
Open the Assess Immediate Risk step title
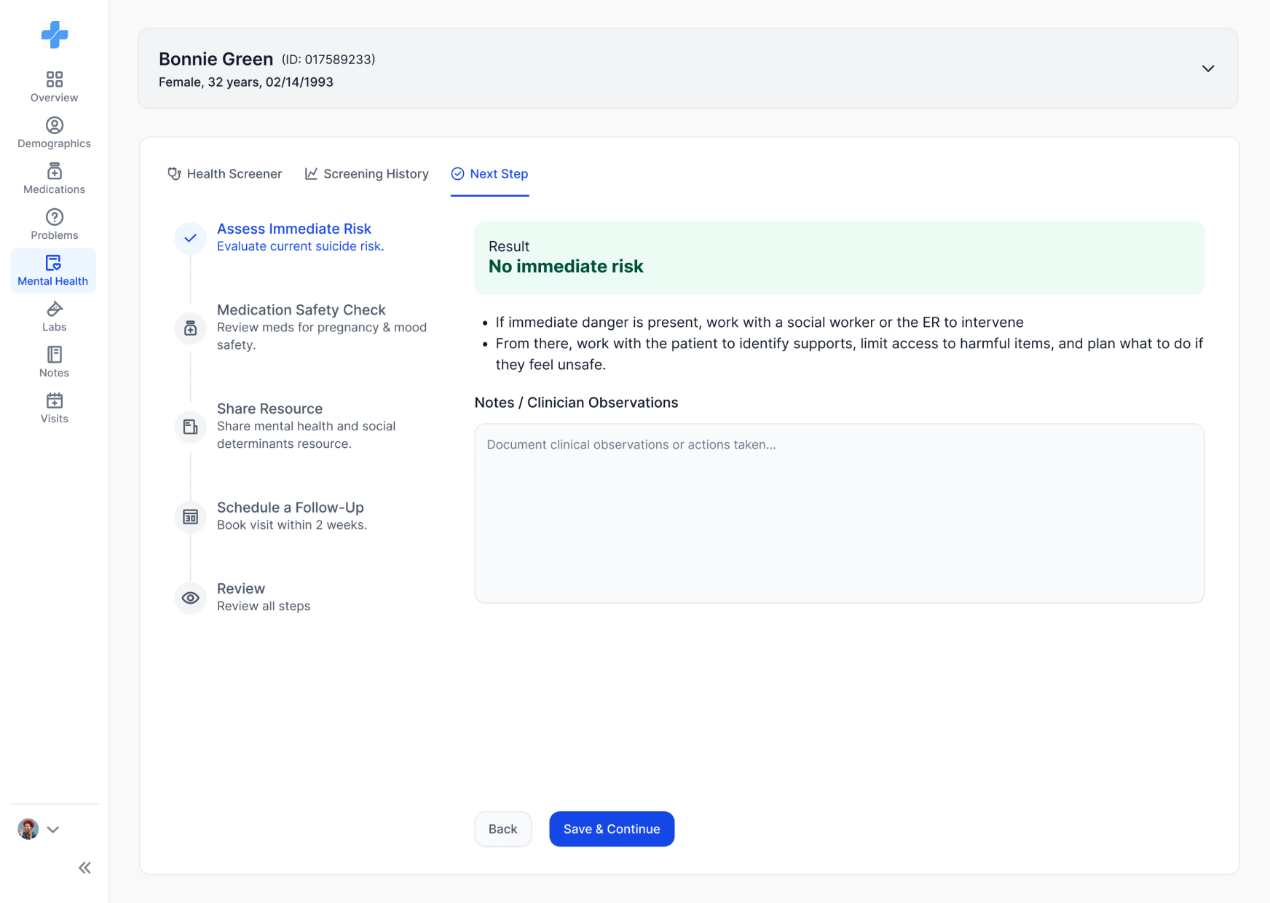(x=294, y=229)
